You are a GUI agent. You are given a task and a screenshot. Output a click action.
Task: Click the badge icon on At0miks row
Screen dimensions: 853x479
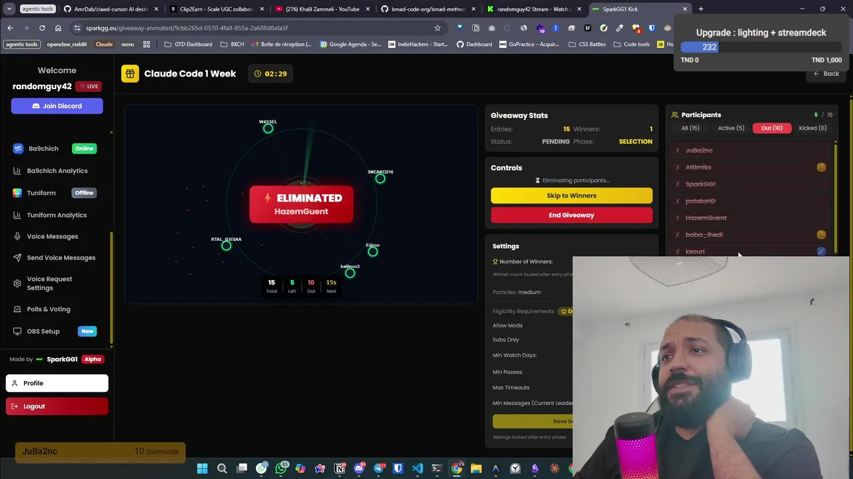coord(821,168)
